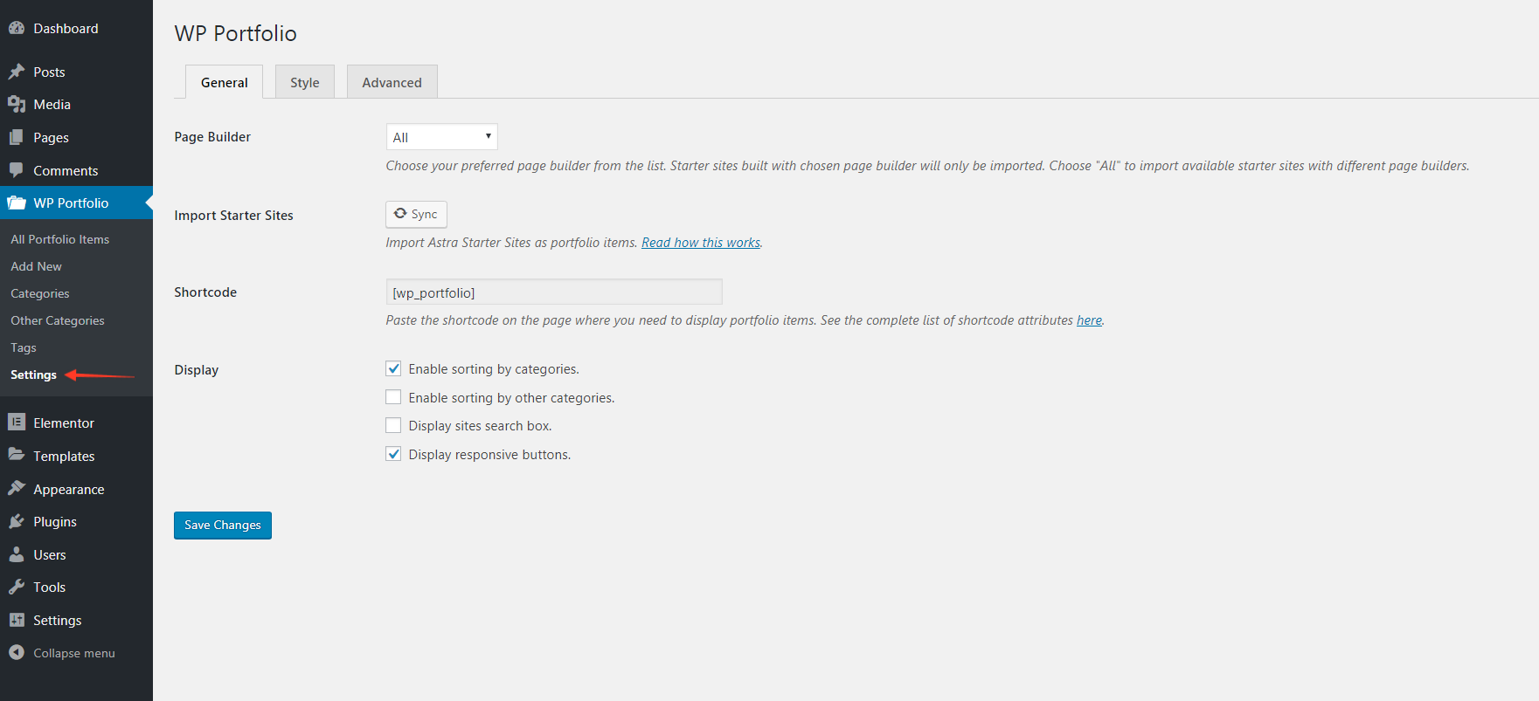
Task: Open Categories submenu item
Action: 39,293
